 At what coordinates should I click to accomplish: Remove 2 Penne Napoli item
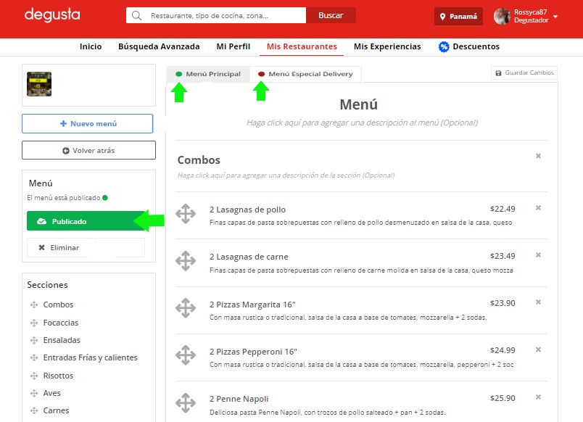[538, 397]
